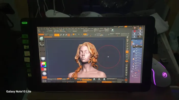Pick a color in the color picker square
Image resolution: width=179 pixels, height=100 pixels.
coord(43,64)
